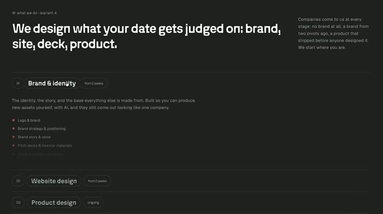
Task: Expand the Website design section
Action: click(x=54, y=181)
